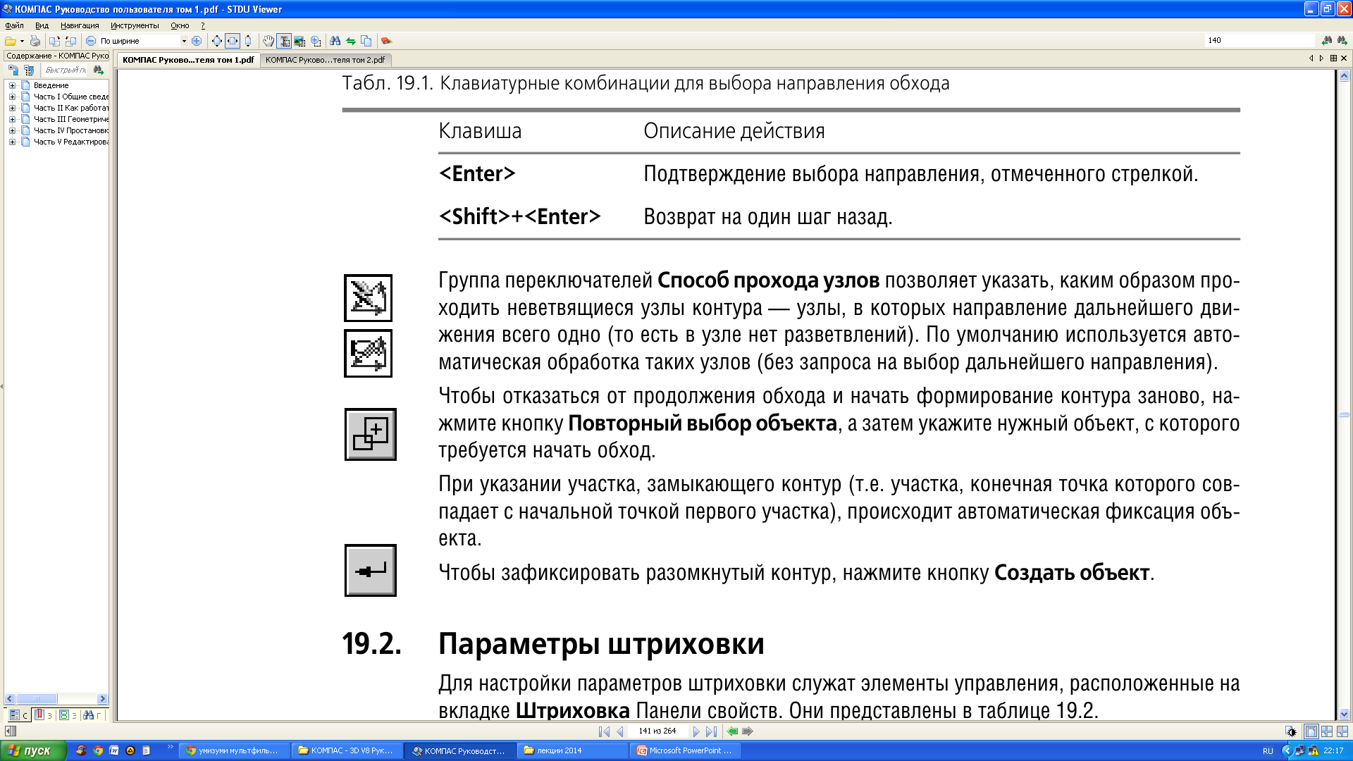1353x761 pixels.
Task: Open the Навигация menu
Action: pyautogui.click(x=80, y=25)
